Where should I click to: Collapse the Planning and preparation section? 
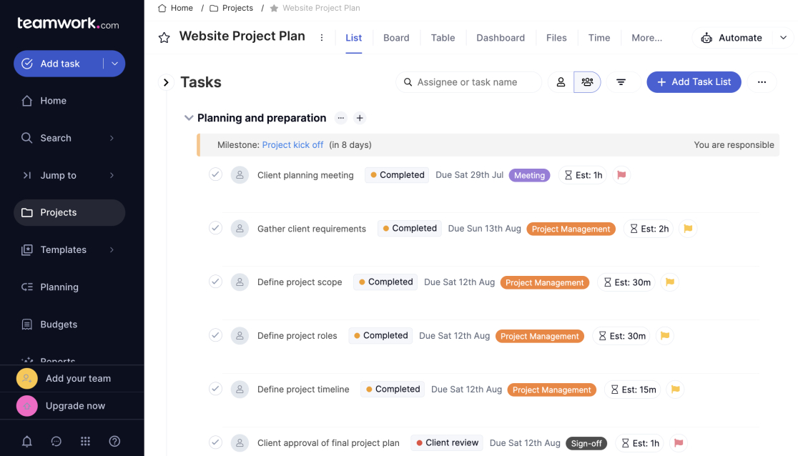(x=188, y=118)
